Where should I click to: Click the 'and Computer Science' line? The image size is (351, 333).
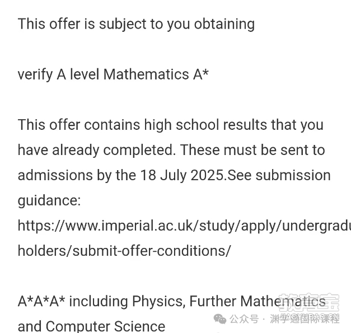[91, 326]
